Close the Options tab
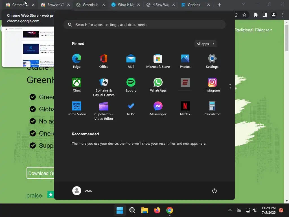Image resolution: width=289 pixels, height=217 pixels. coord(209,5)
